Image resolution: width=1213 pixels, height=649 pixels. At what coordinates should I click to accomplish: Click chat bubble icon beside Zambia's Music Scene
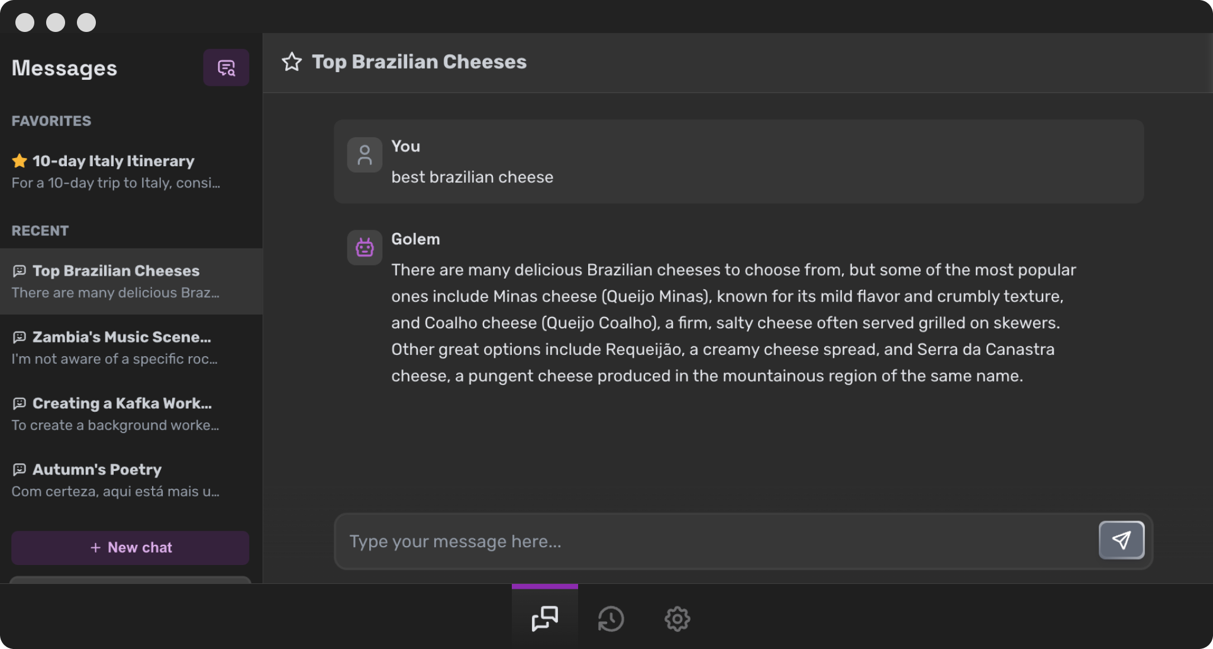pyautogui.click(x=20, y=337)
